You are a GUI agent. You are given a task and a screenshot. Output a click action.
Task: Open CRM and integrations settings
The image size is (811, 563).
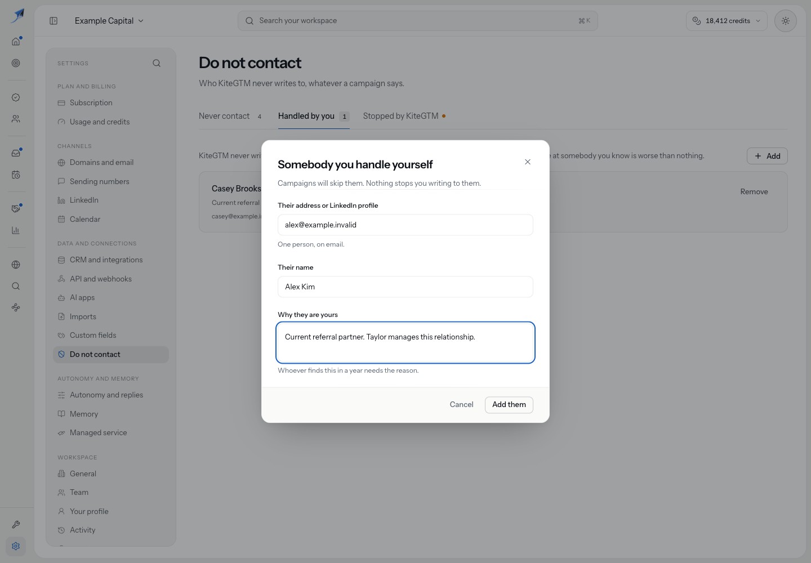tap(111, 260)
